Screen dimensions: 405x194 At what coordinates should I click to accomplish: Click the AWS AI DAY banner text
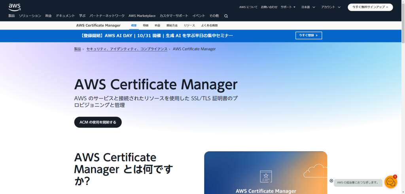[157, 36]
